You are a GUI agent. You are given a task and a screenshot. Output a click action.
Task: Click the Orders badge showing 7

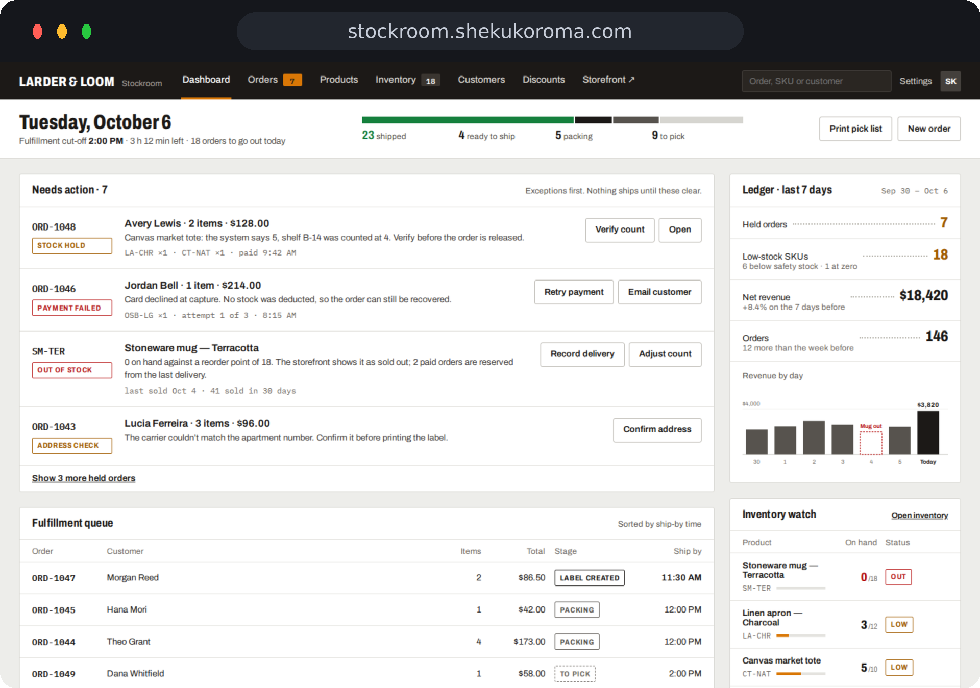292,81
